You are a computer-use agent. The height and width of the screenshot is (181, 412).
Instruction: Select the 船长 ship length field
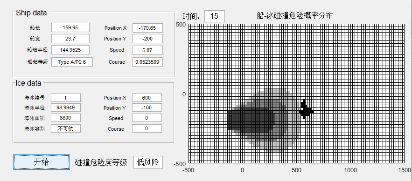(70, 27)
